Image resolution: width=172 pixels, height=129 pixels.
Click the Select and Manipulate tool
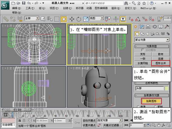[116, 19]
